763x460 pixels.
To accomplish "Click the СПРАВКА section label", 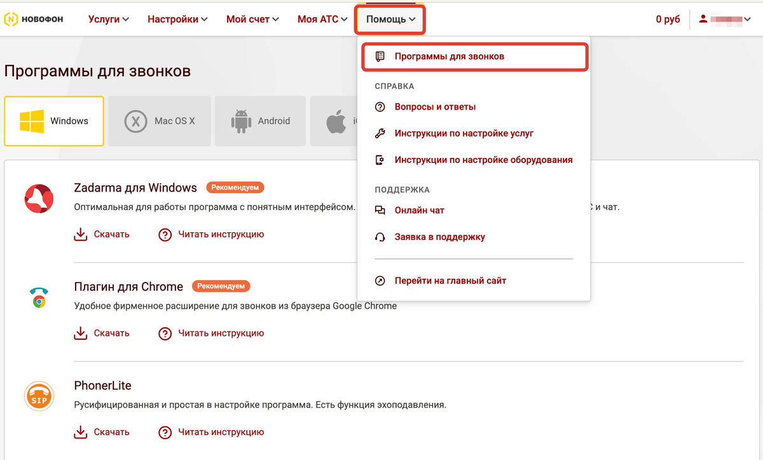I will tap(394, 86).
